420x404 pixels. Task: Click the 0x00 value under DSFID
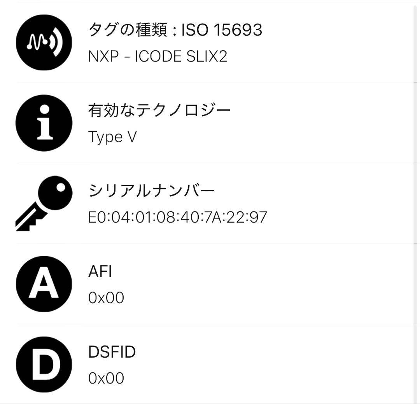106,378
